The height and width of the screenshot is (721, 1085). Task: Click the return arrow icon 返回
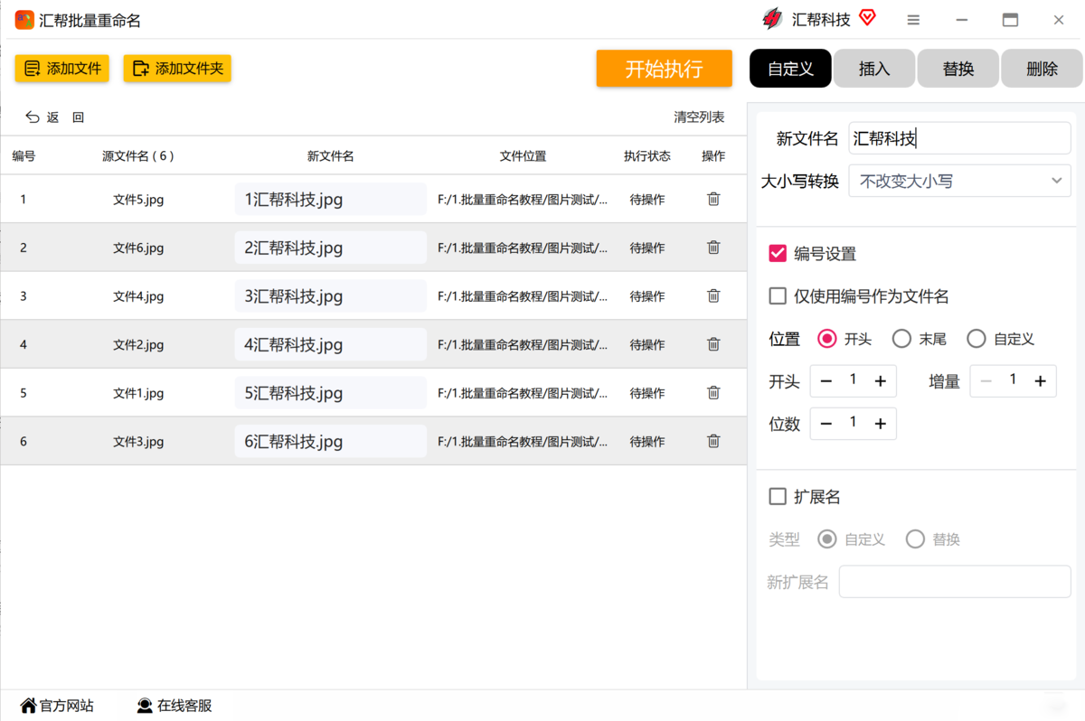click(x=33, y=117)
